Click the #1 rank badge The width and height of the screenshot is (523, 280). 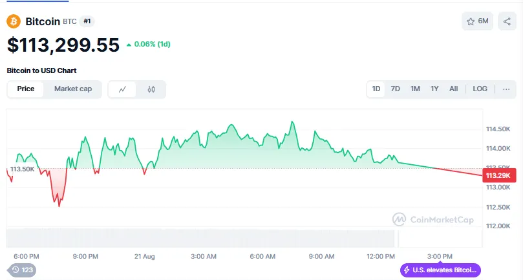coord(87,21)
